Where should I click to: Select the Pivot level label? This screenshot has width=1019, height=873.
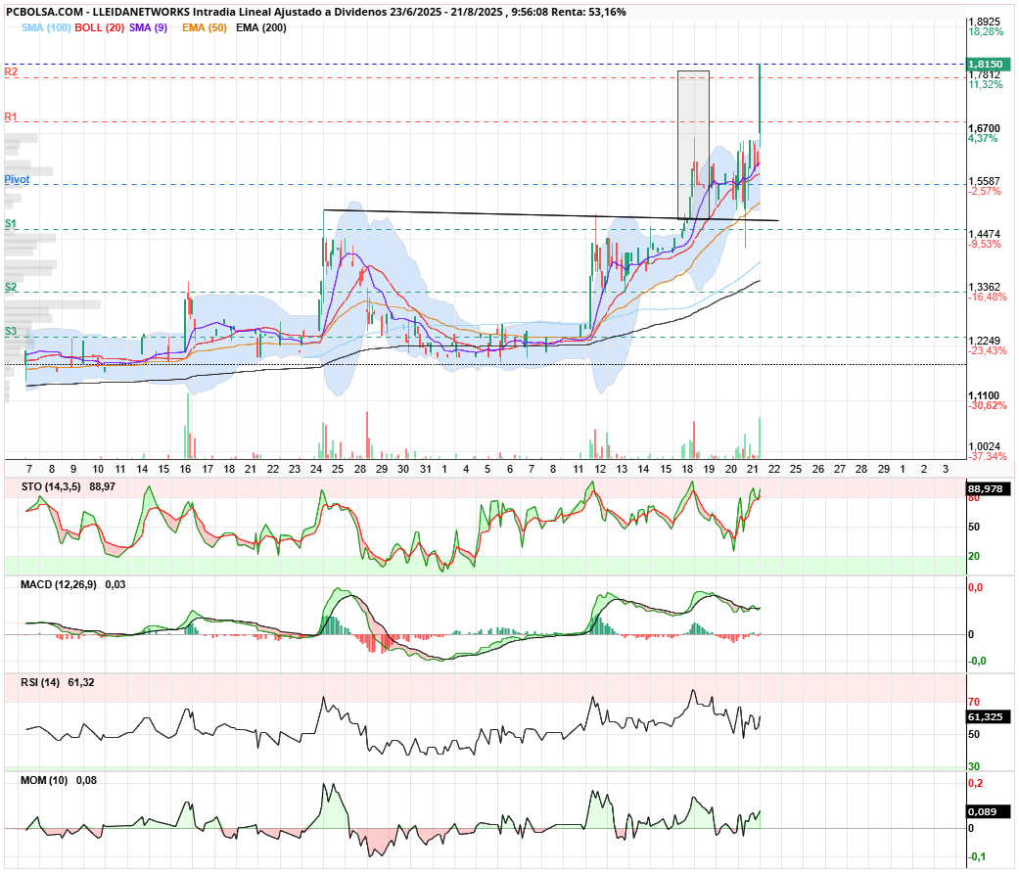tap(17, 179)
